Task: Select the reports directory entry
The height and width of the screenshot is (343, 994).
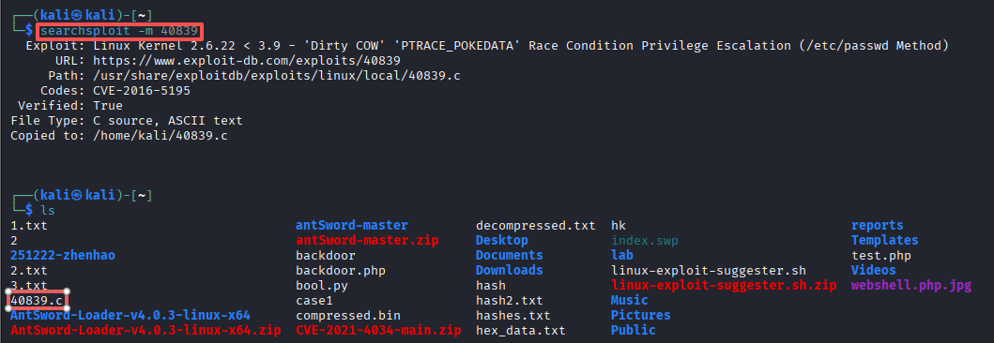Action: point(878,225)
